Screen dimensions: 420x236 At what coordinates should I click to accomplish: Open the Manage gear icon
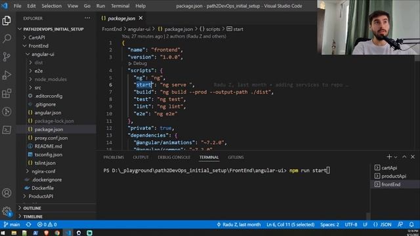[x=7, y=211]
